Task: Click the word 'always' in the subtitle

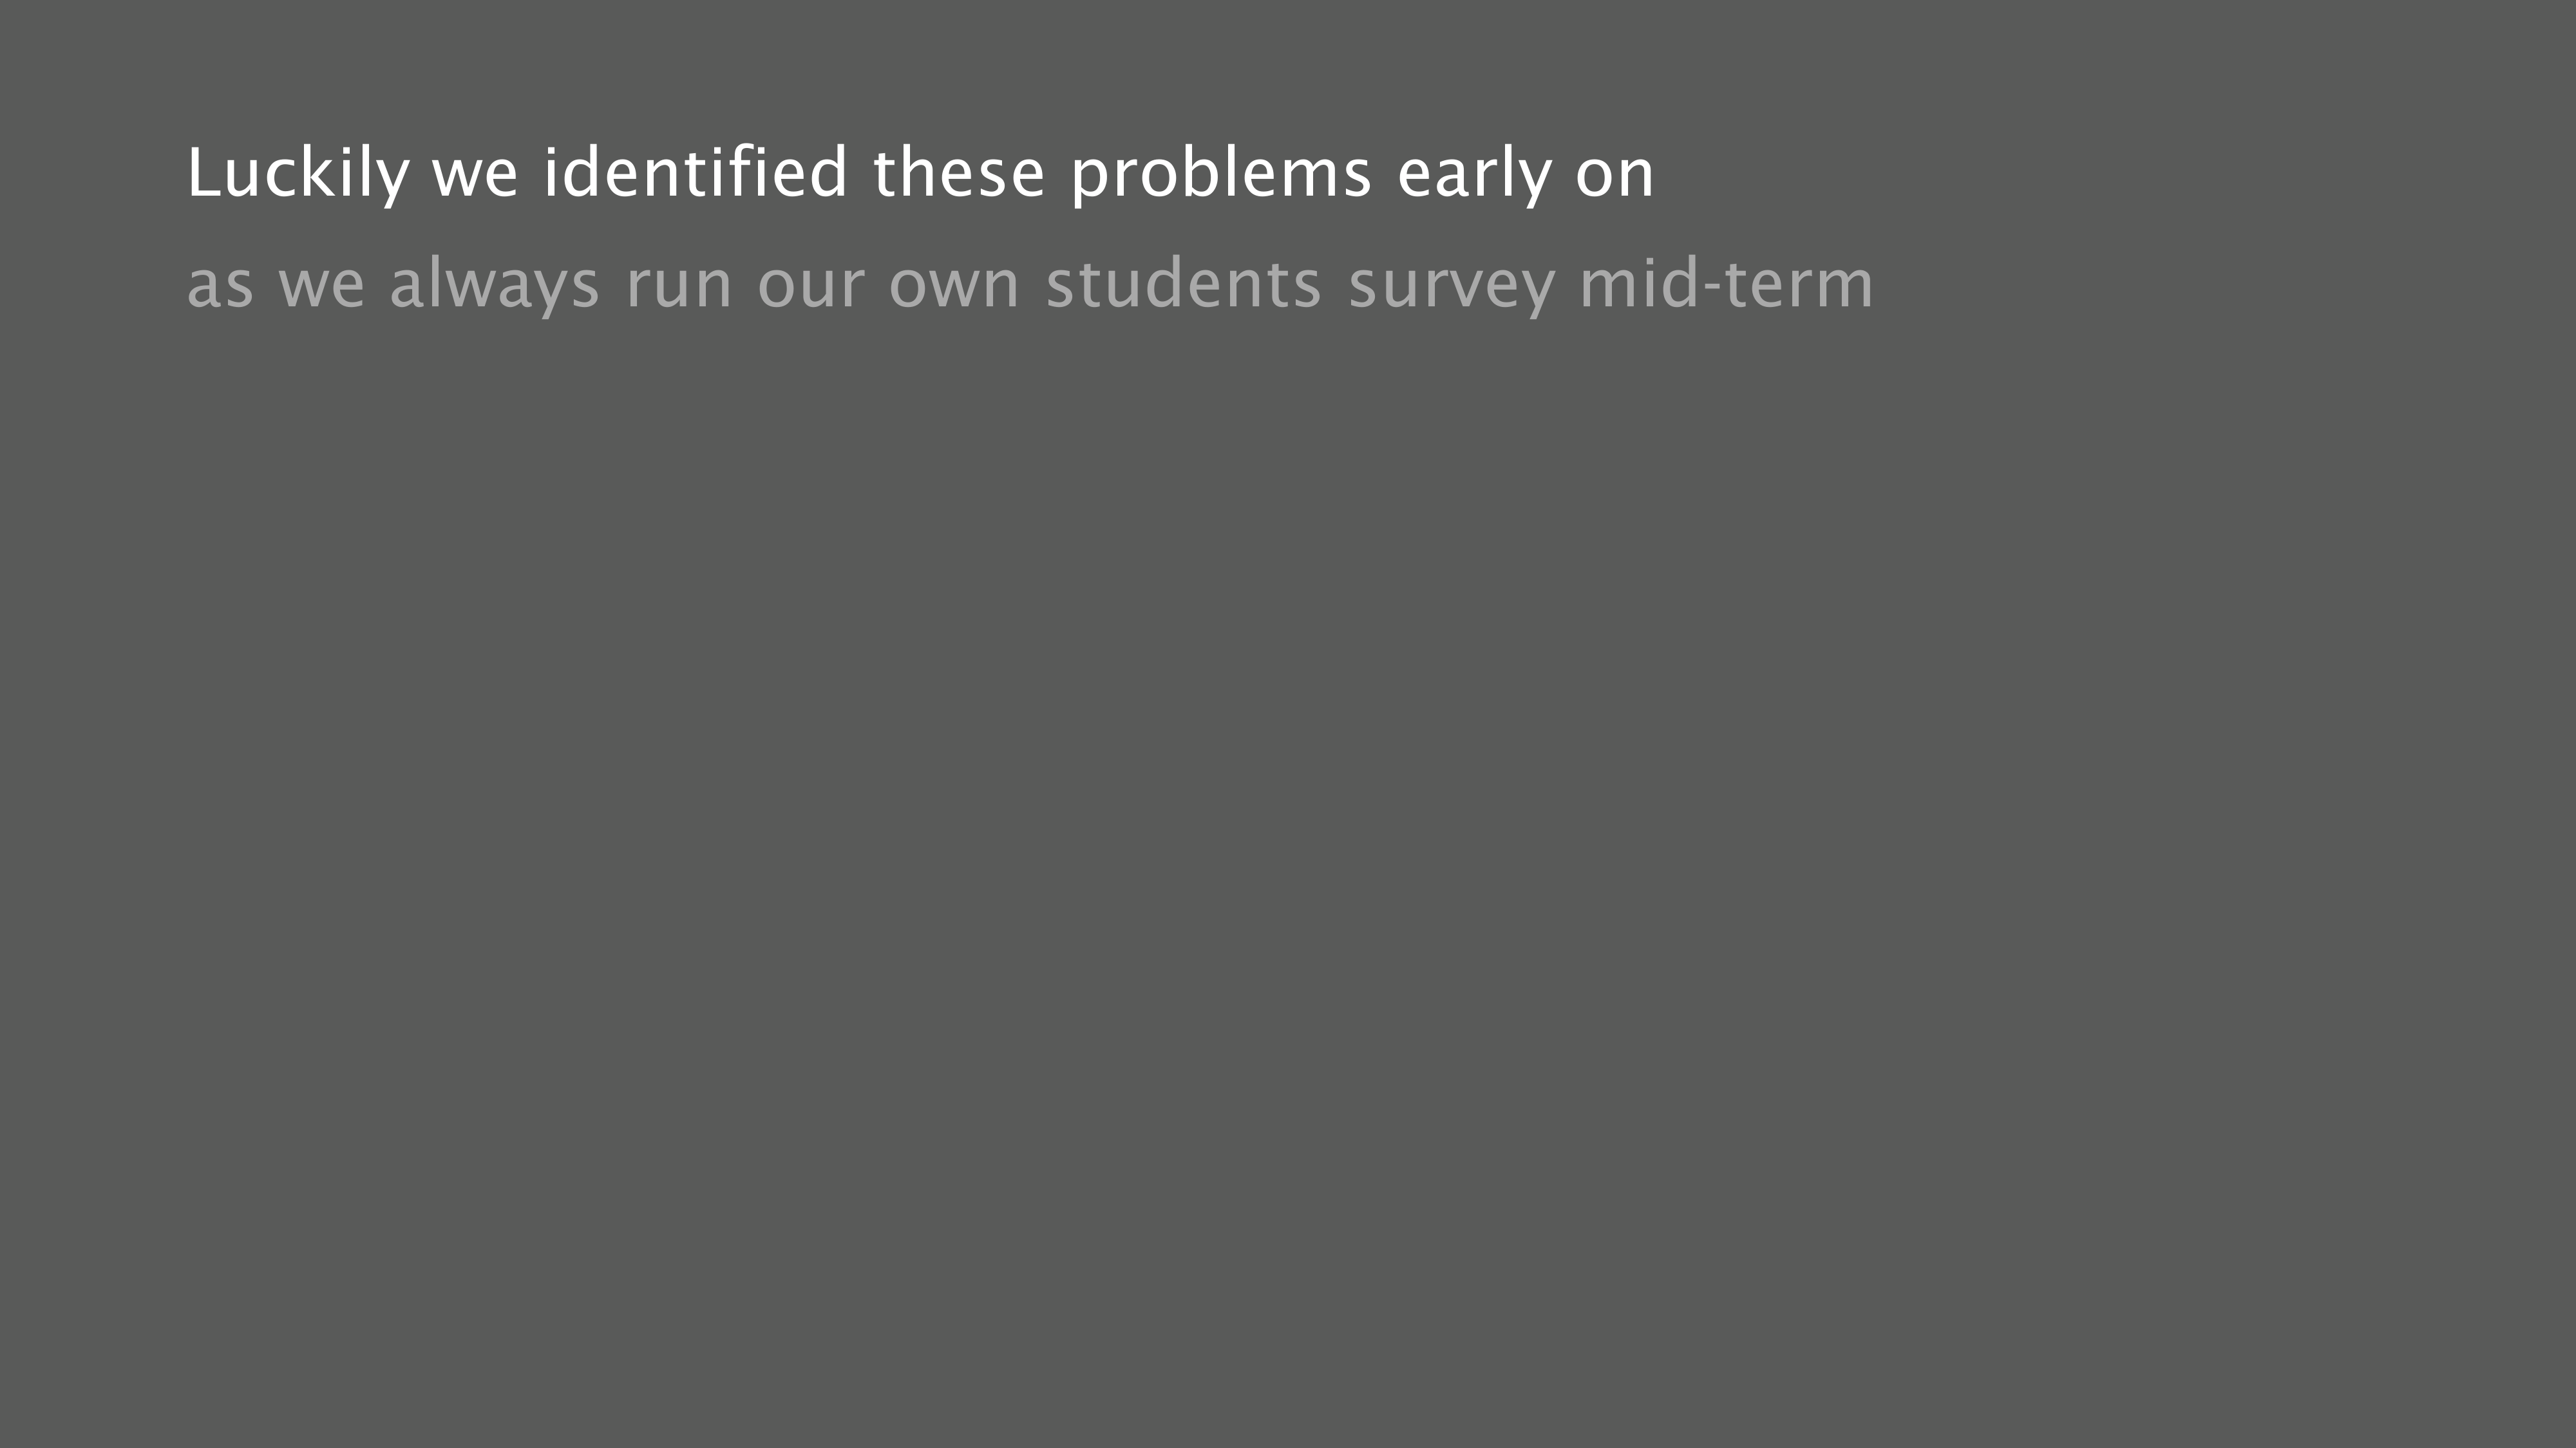Action: point(494,285)
